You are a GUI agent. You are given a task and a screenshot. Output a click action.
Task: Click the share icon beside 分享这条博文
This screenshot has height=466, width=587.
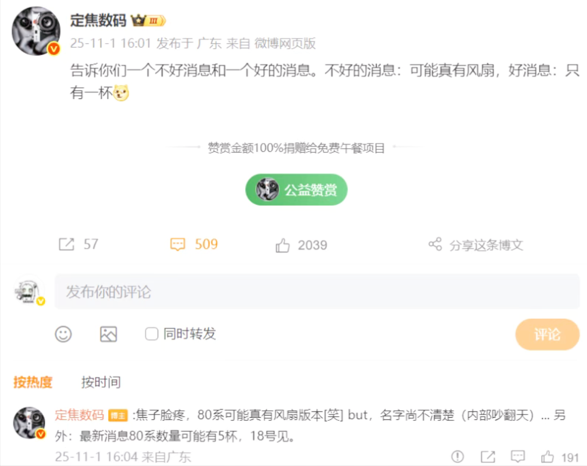(x=435, y=244)
